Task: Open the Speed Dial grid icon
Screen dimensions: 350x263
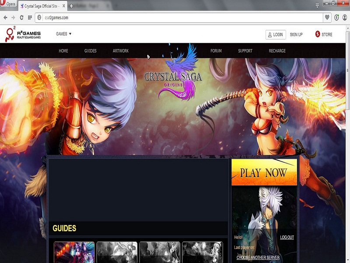Action: click(30, 18)
